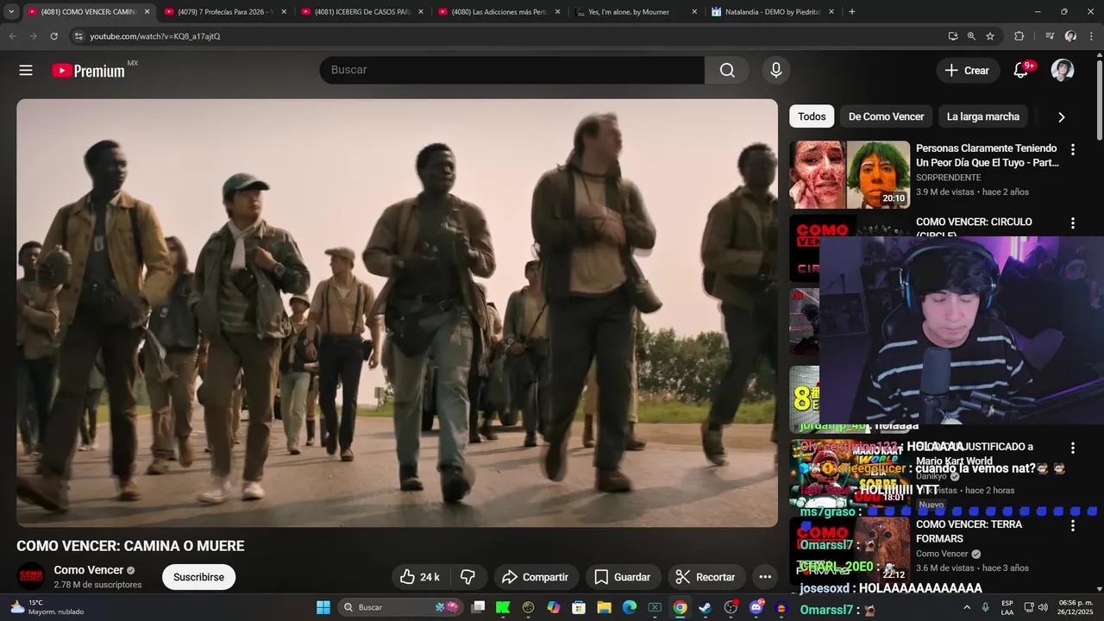Go back with browser back arrow

(12, 36)
